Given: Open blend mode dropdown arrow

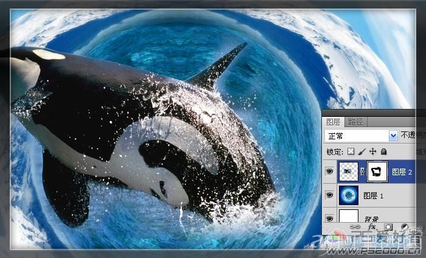Looking at the screenshot, I should coord(393,136).
